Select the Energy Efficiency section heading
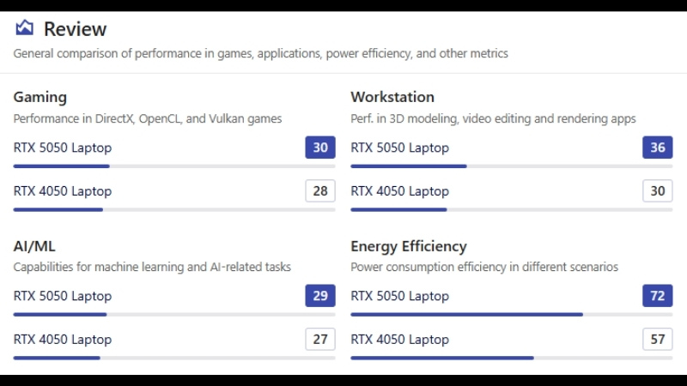This screenshot has width=687, height=386. [409, 246]
